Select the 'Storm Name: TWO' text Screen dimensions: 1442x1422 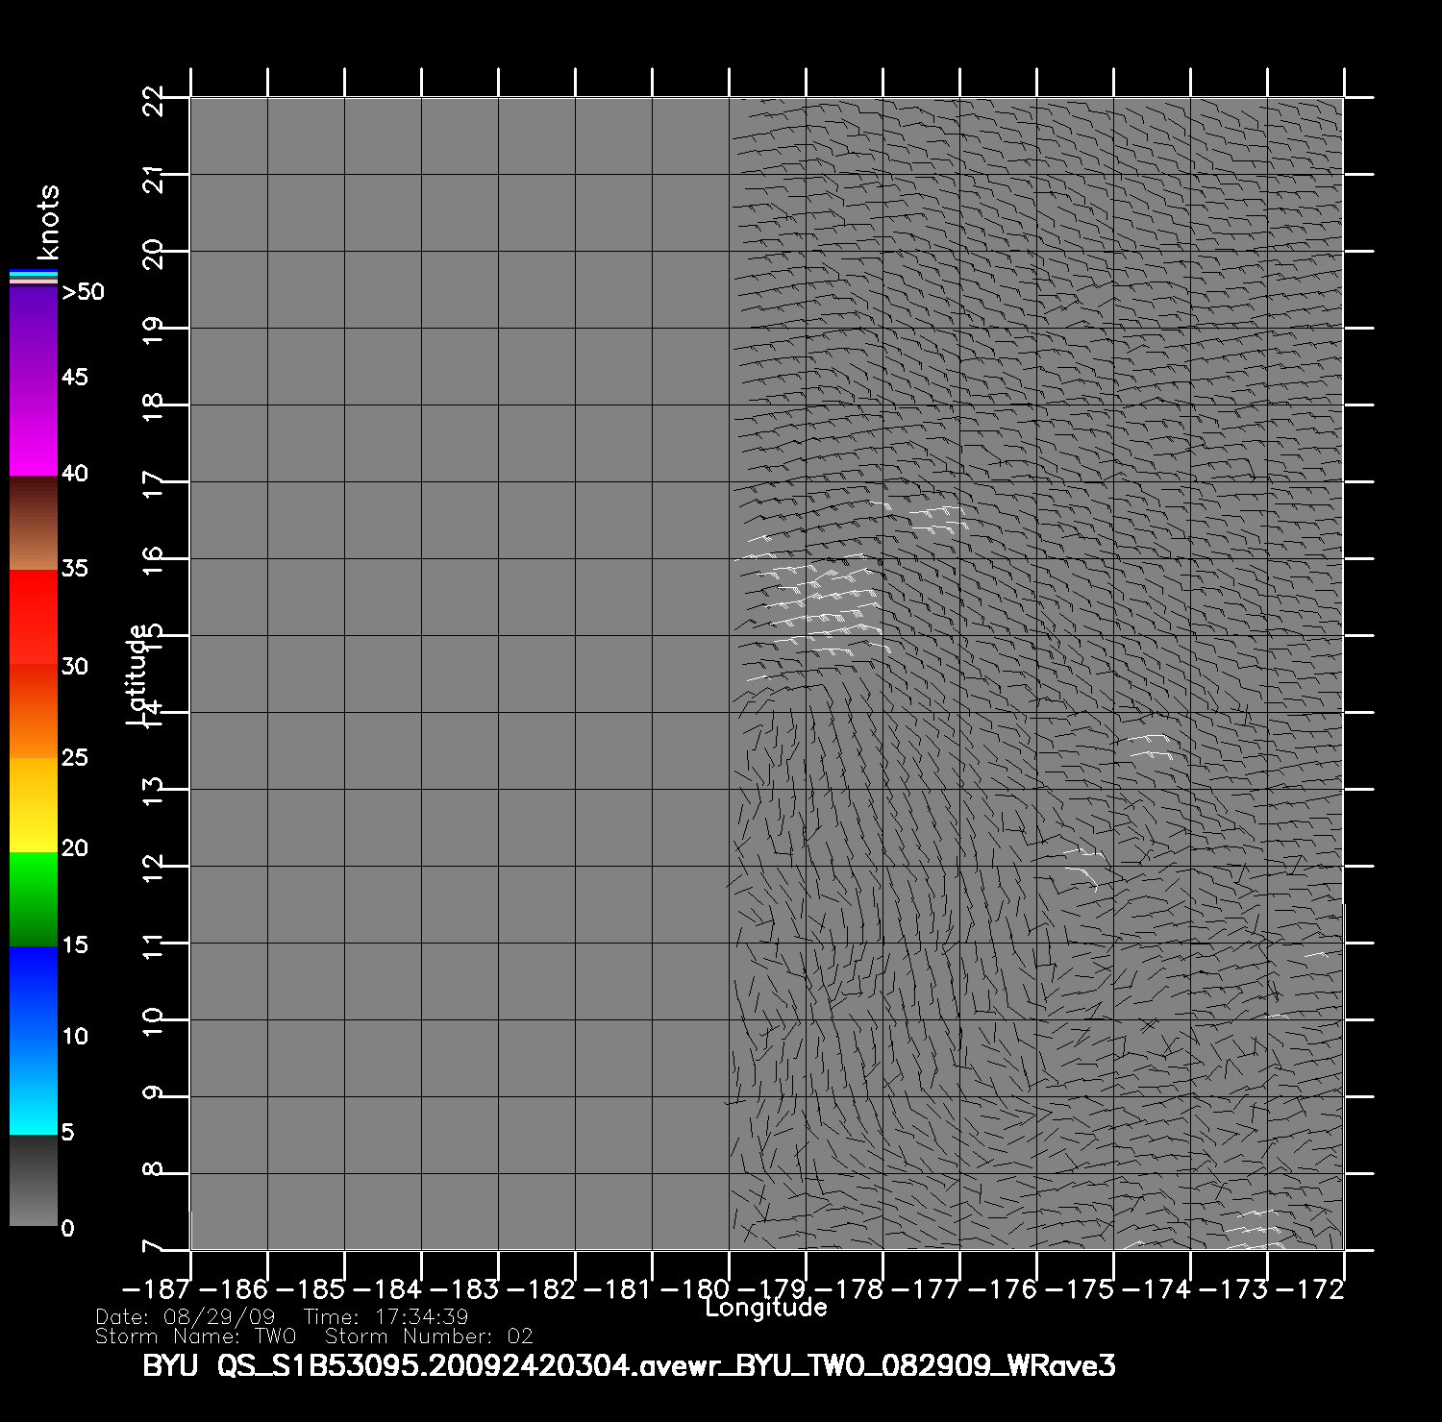tap(195, 1336)
